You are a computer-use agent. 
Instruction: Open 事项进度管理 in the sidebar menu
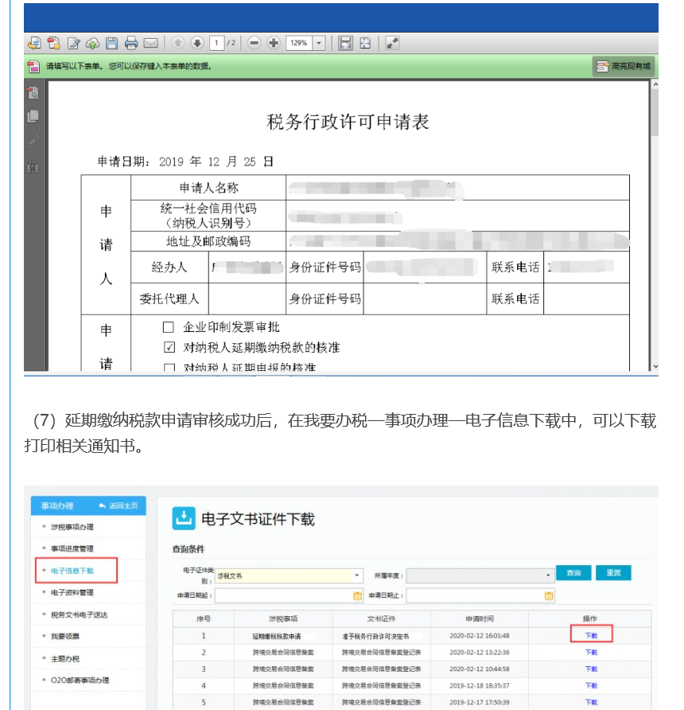tap(72, 548)
